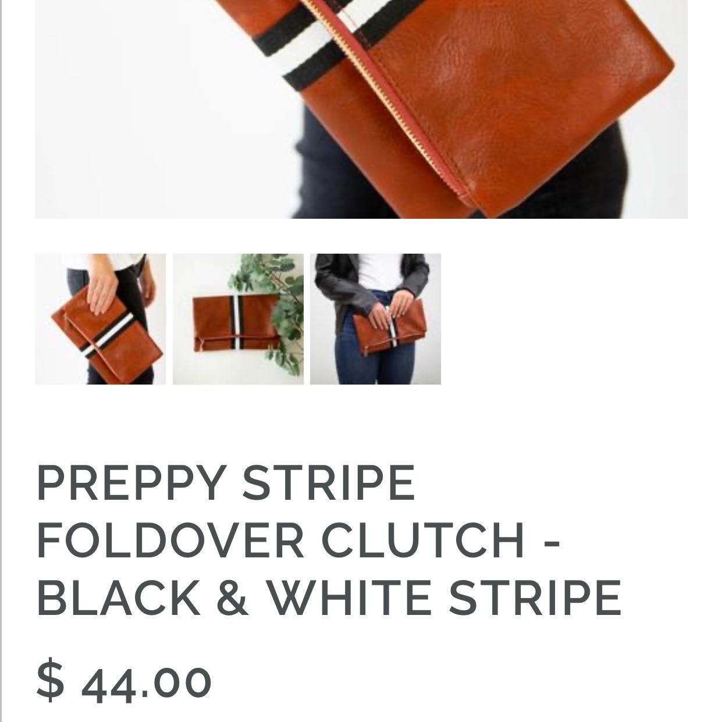722x722 pixels.
Task: Click the gray vertical line at left edge
Action: click(x=1, y=361)
